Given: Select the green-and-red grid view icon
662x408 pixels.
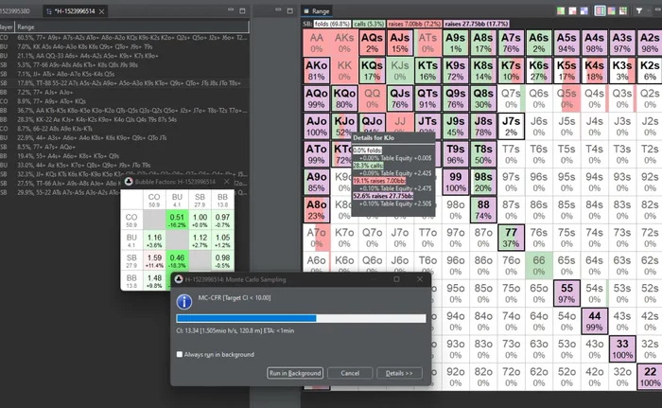Looking at the screenshot, I should coord(561,11).
